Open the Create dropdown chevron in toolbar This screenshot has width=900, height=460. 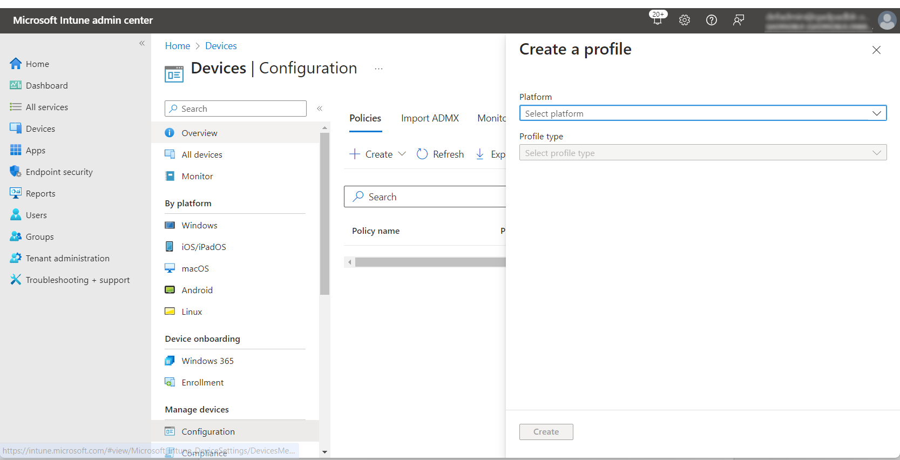pyautogui.click(x=402, y=154)
